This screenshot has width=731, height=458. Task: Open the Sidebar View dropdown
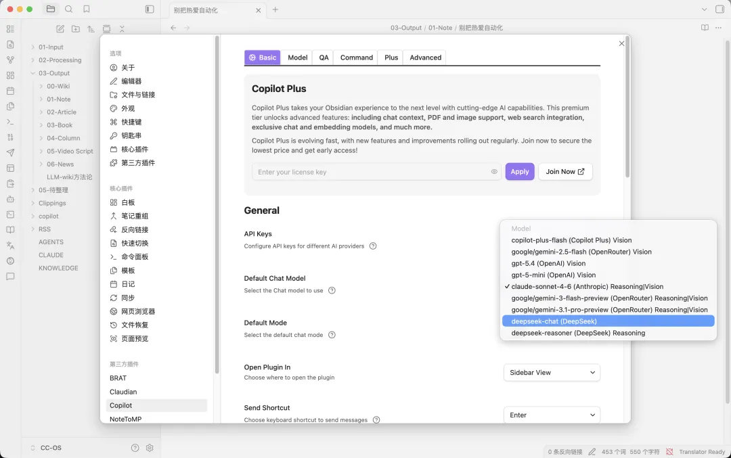[552, 373]
